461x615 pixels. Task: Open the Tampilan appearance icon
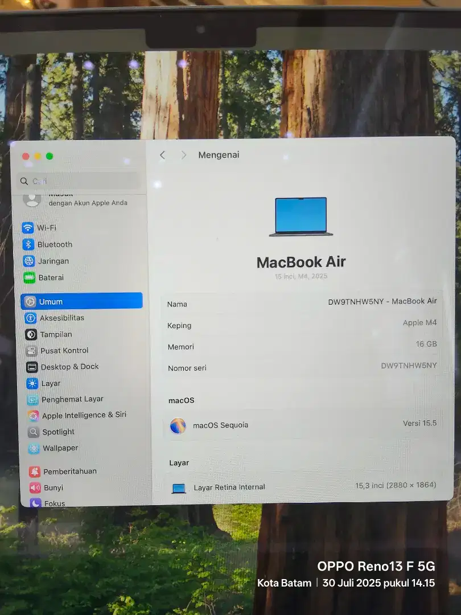coord(31,335)
